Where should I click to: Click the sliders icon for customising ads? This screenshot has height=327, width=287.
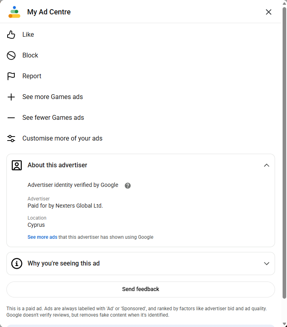pos(11,139)
